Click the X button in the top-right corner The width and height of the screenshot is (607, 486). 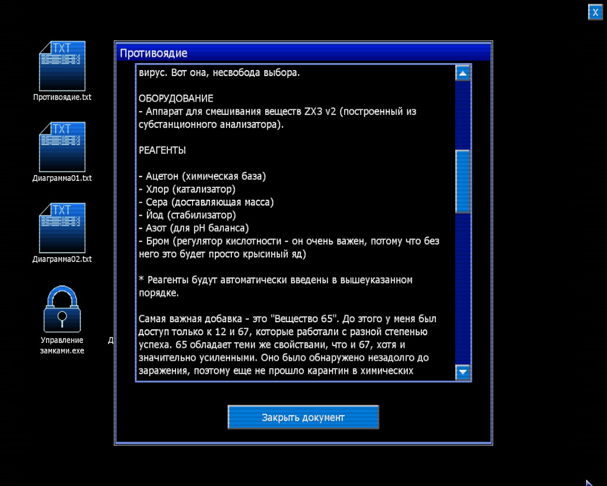tap(595, 12)
